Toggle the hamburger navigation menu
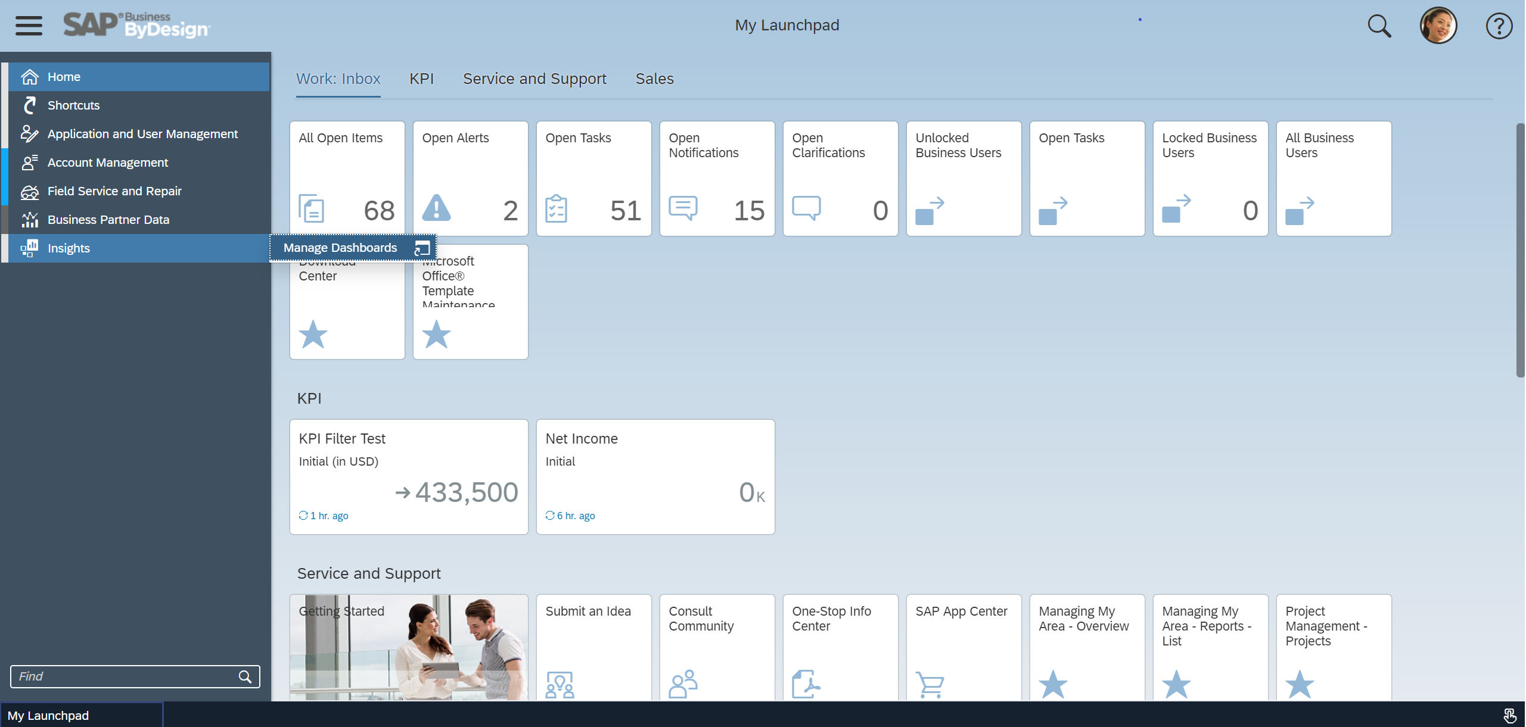Viewport: 1526px width, 727px height. [x=29, y=26]
